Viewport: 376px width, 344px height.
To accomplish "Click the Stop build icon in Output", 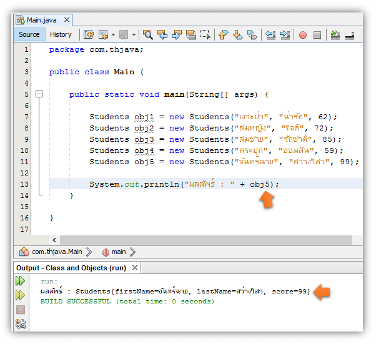I will point(21,310).
